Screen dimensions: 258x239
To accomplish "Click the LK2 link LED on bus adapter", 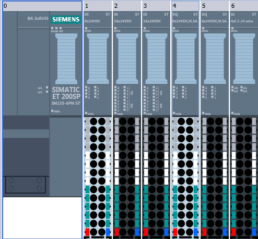I will [x=47, y=92].
